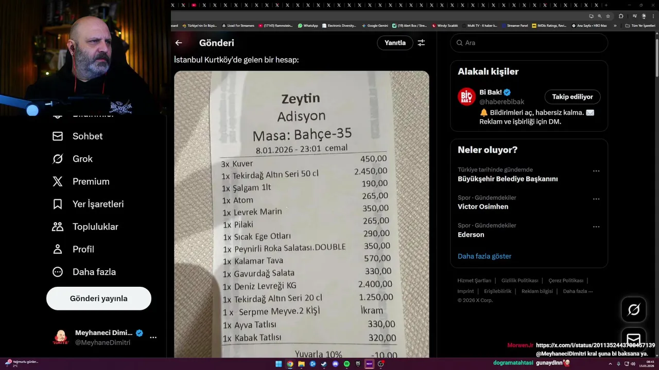Image resolution: width=659 pixels, height=370 pixels.
Task: Open post view filter settings icon
Action: click(x=421, y=43)
